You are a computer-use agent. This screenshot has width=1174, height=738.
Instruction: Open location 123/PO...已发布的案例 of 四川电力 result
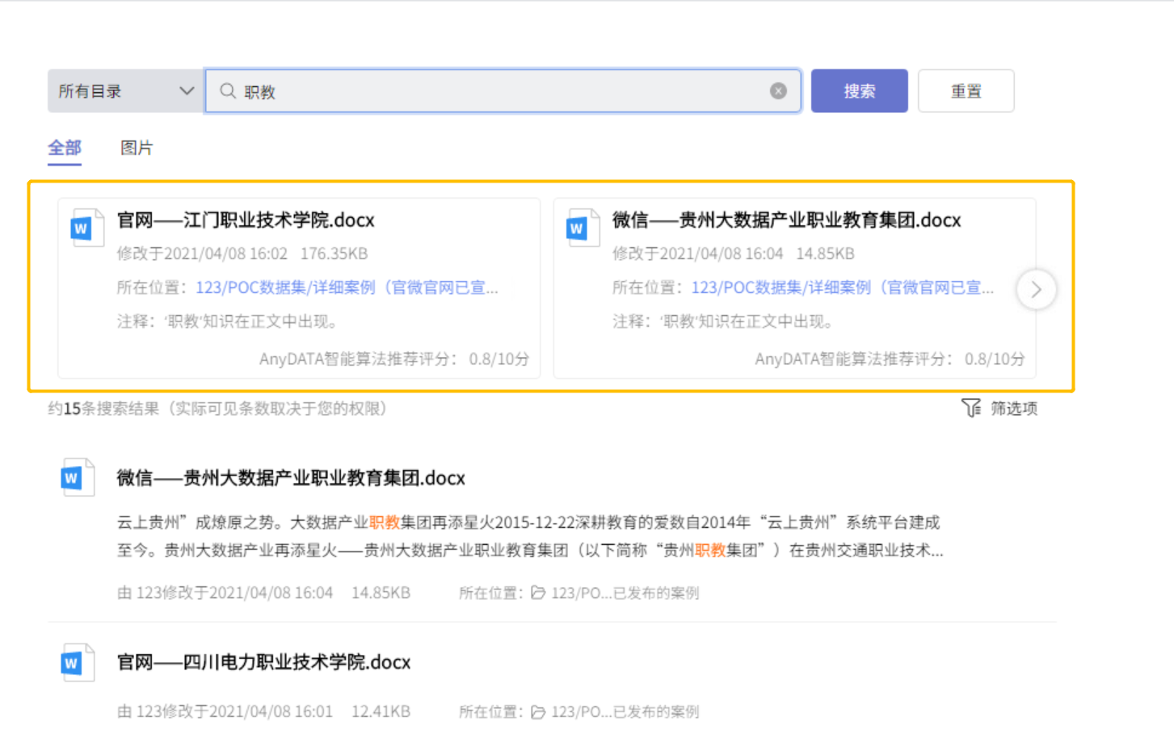625,711
